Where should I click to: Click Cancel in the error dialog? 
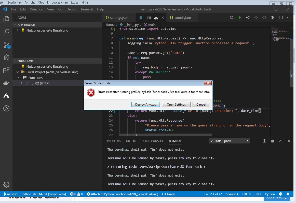tap(201, 104)
